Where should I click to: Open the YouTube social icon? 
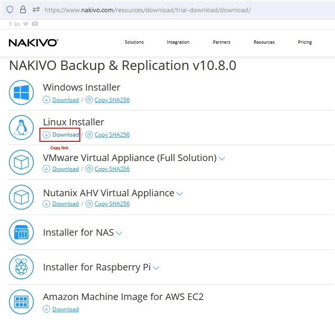pos(35,24)
